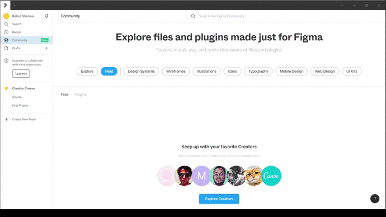Click the Recent clock icon

(6, 32)
